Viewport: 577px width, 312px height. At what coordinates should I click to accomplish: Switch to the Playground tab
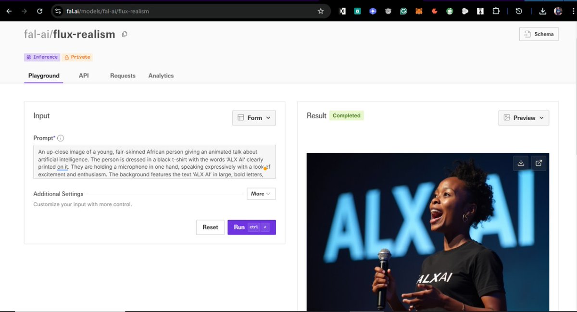click(x=44, y=75)
